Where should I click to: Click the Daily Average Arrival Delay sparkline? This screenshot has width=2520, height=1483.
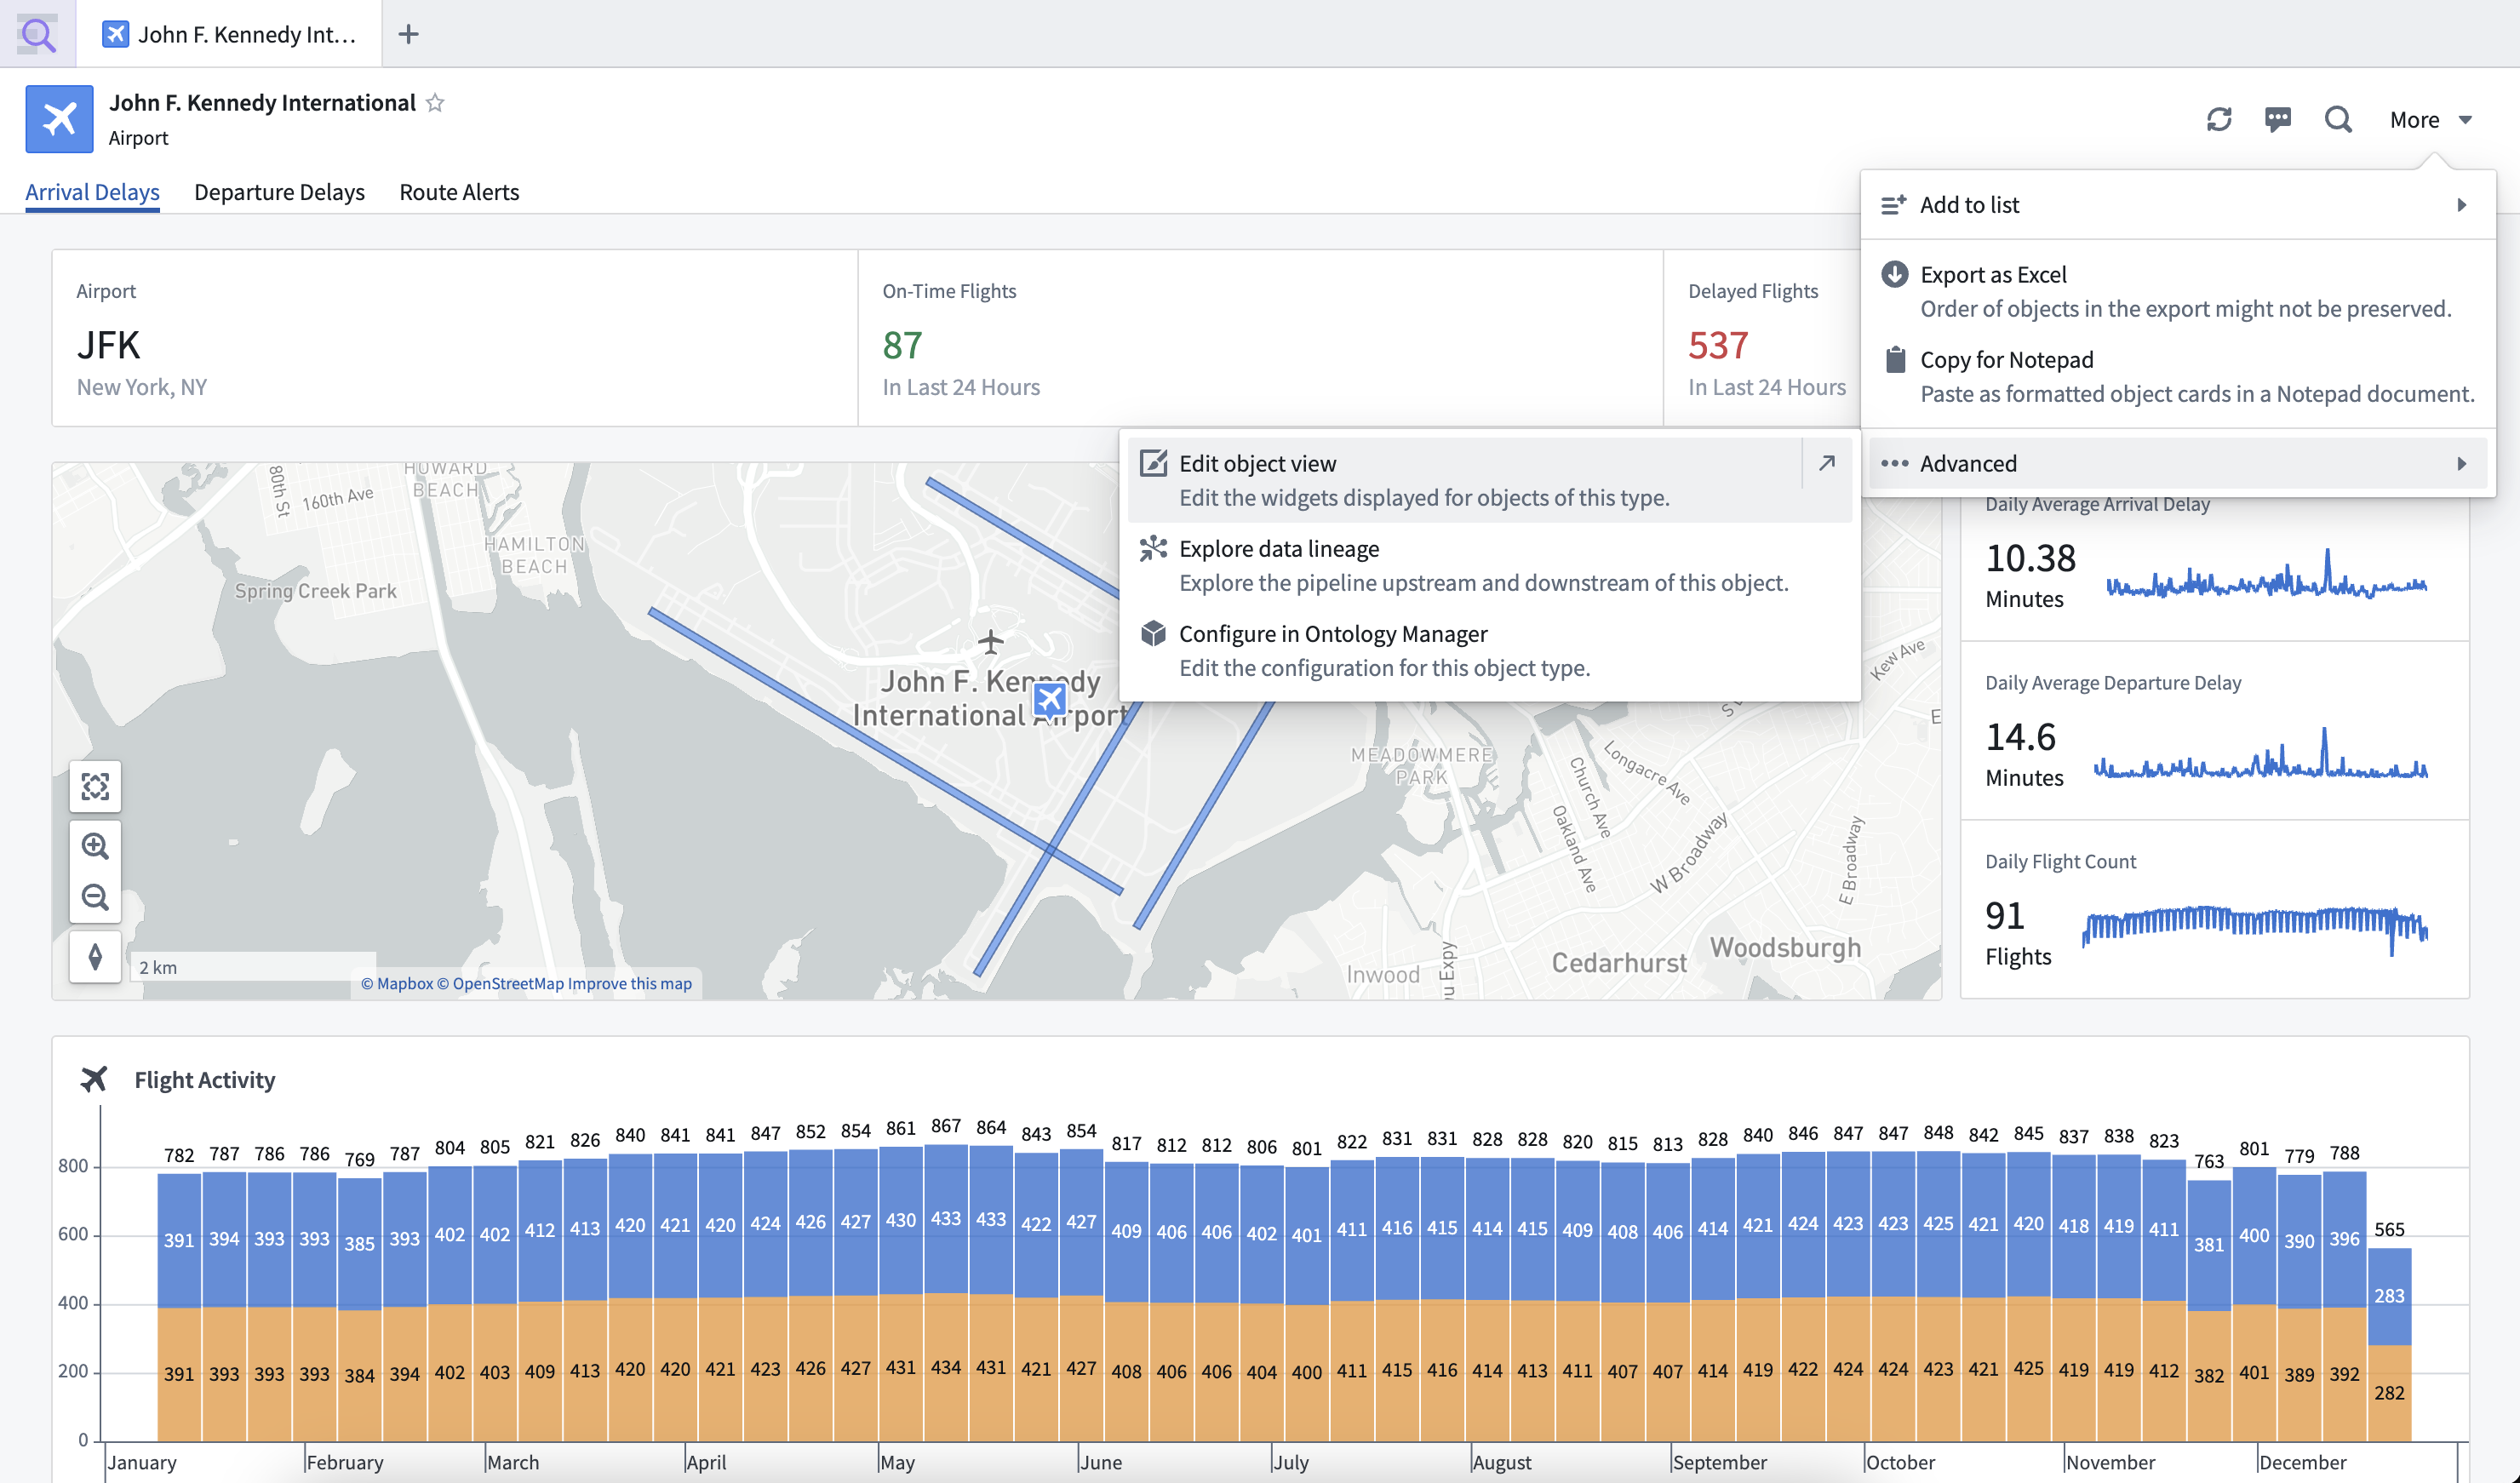coord(2266,575)
